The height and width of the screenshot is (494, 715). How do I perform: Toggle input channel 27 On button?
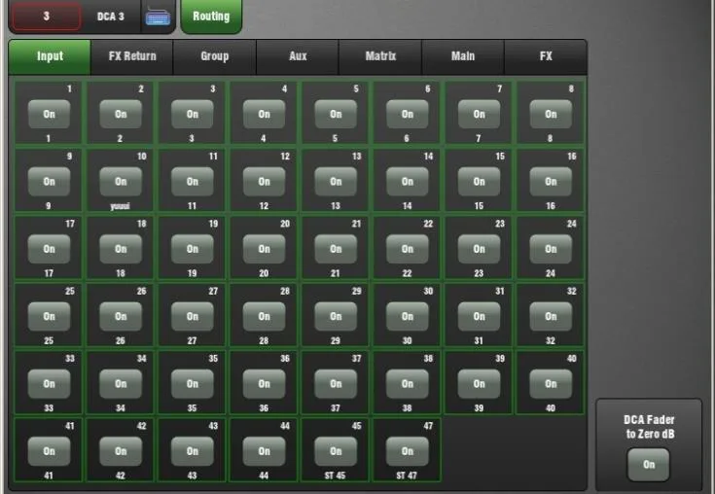[192, 316]
